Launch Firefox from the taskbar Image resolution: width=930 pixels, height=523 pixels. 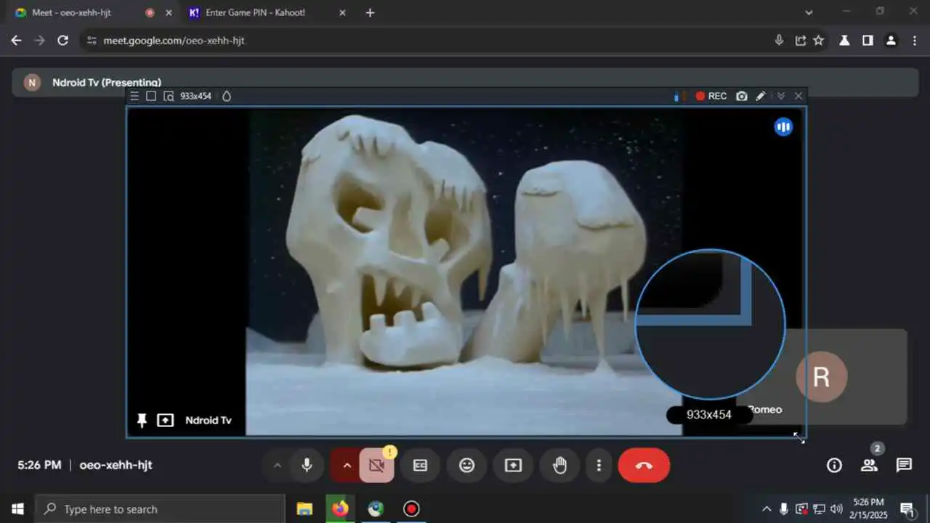click(340, 509)
